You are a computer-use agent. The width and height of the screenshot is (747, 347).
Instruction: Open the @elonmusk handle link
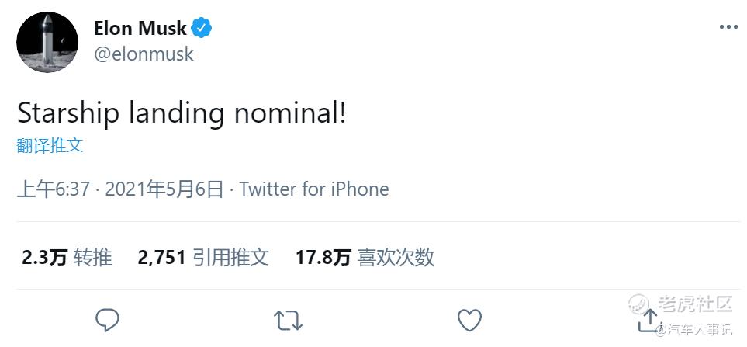point(144,54)
